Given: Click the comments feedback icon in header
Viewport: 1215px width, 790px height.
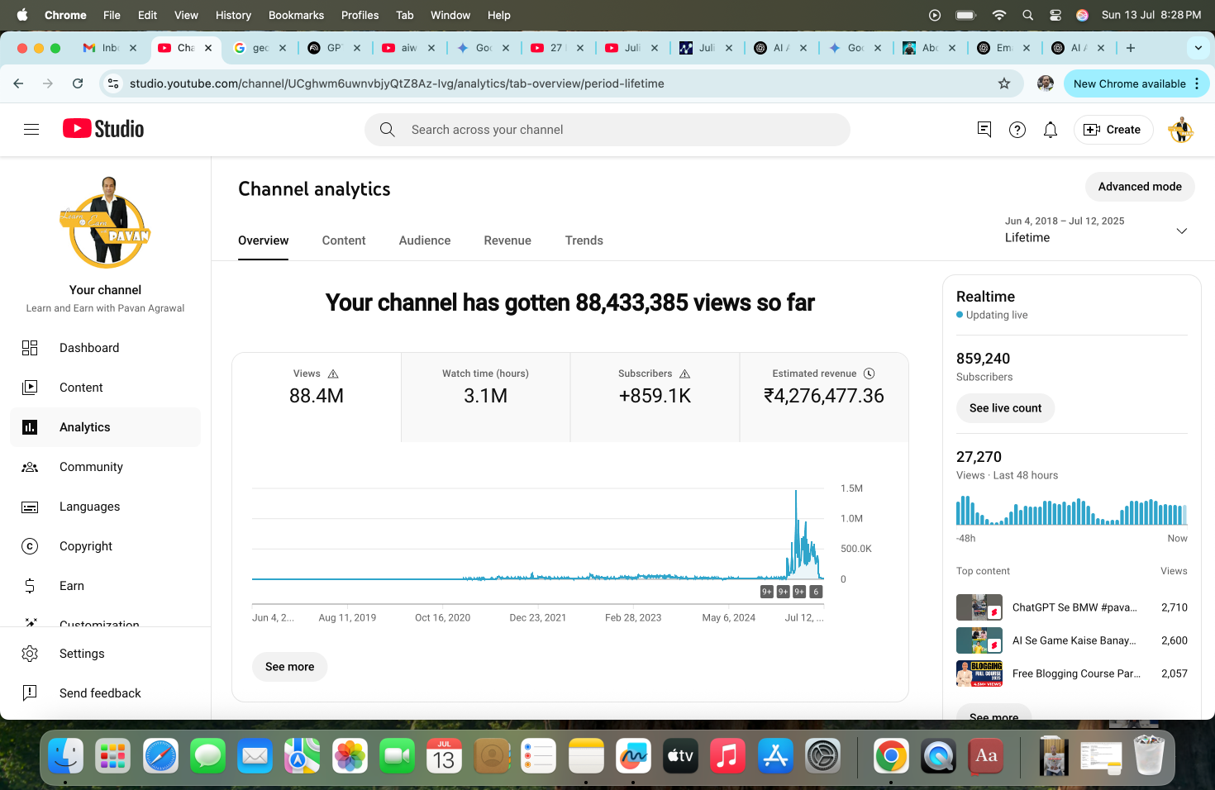Looking at the screenshot, I should [984, 130].
